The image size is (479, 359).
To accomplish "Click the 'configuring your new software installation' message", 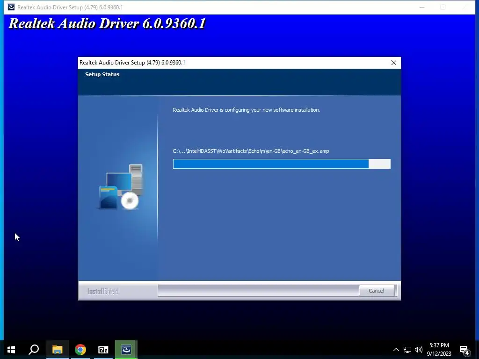I will [246, 109].
